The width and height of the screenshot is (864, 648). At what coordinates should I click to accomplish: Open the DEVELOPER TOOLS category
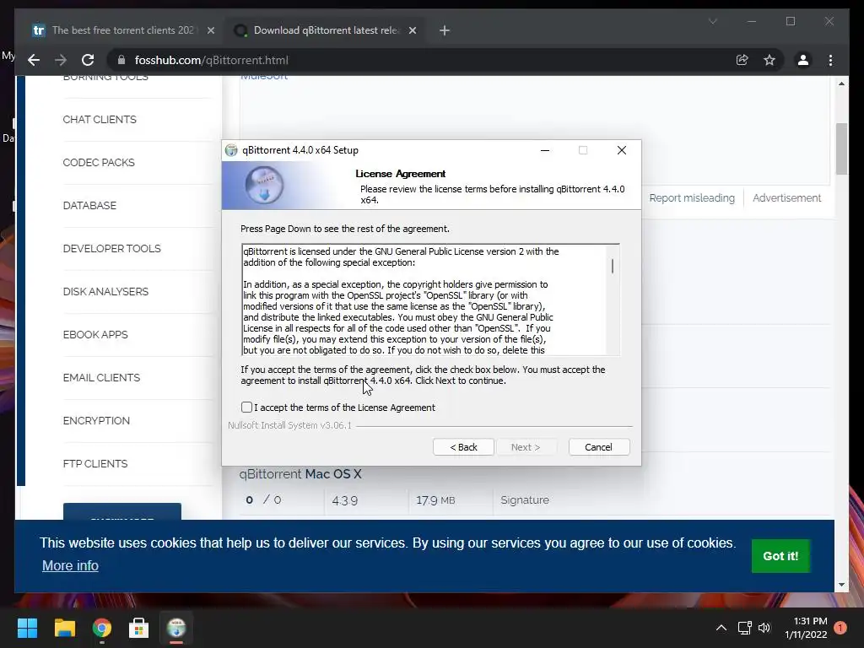(112, 249)
